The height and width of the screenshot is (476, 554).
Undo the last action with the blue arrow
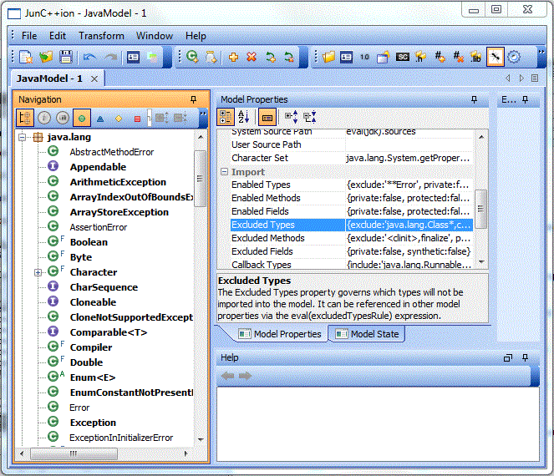tap(89, 57)
